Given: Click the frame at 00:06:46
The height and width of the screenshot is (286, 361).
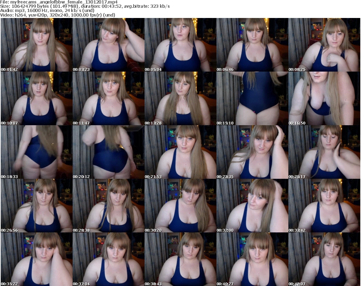Looking at the screenshot, I should [252, 45].
